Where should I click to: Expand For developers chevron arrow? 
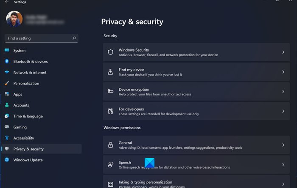[x=283, y=111]
